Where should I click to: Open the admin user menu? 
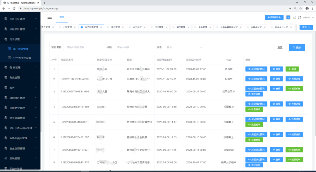[308, 17]
